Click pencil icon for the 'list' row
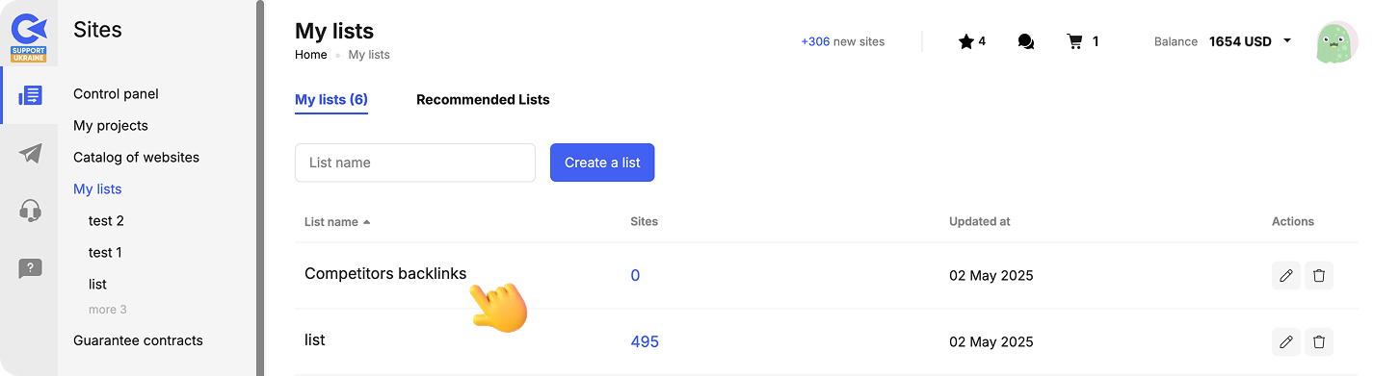1374x376 pixels. (1286, 341)
